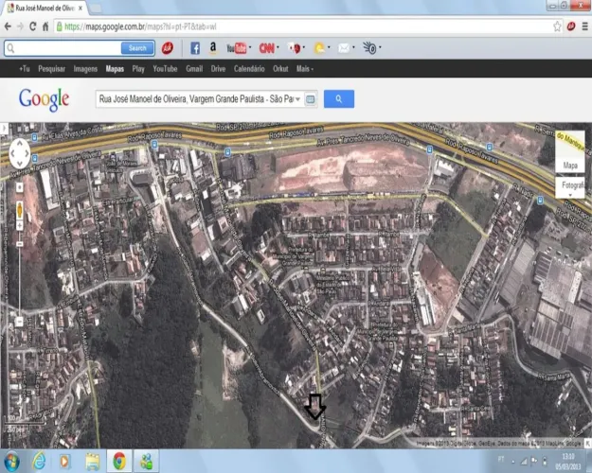The width and height of the screenshot is (592, 473).
Task: Click the YouTube toolbar icon
Action: (236, 48)
